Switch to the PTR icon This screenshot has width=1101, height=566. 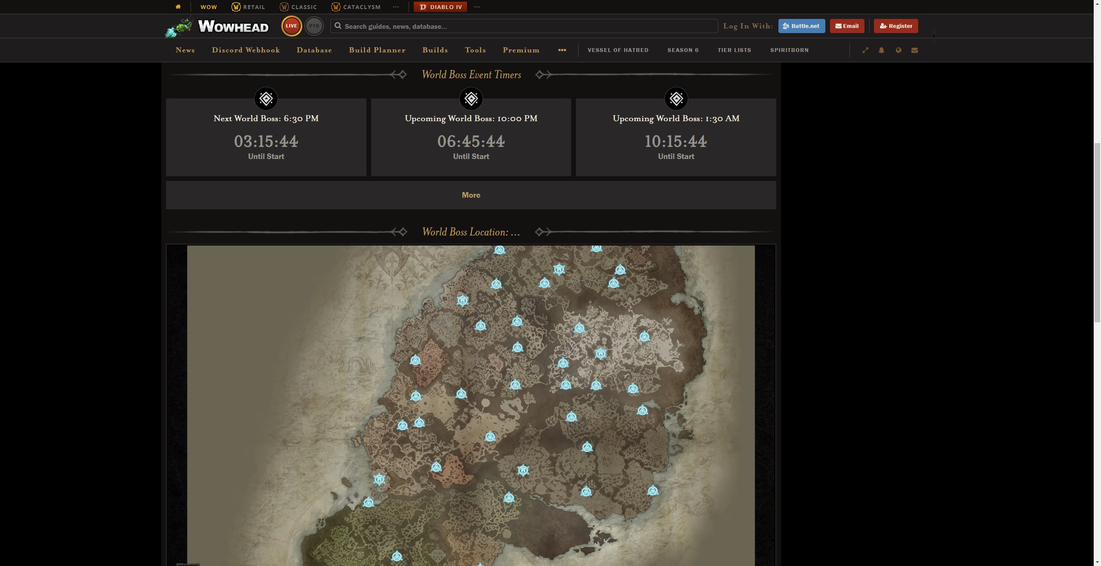(314, 25)
